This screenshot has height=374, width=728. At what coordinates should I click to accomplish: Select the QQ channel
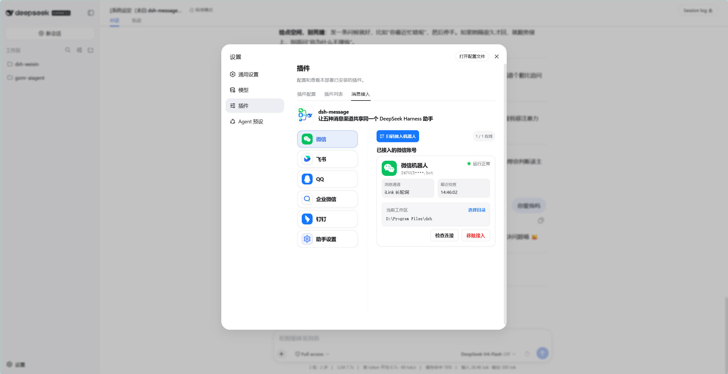pyautogui.click(x=327, y=179)
